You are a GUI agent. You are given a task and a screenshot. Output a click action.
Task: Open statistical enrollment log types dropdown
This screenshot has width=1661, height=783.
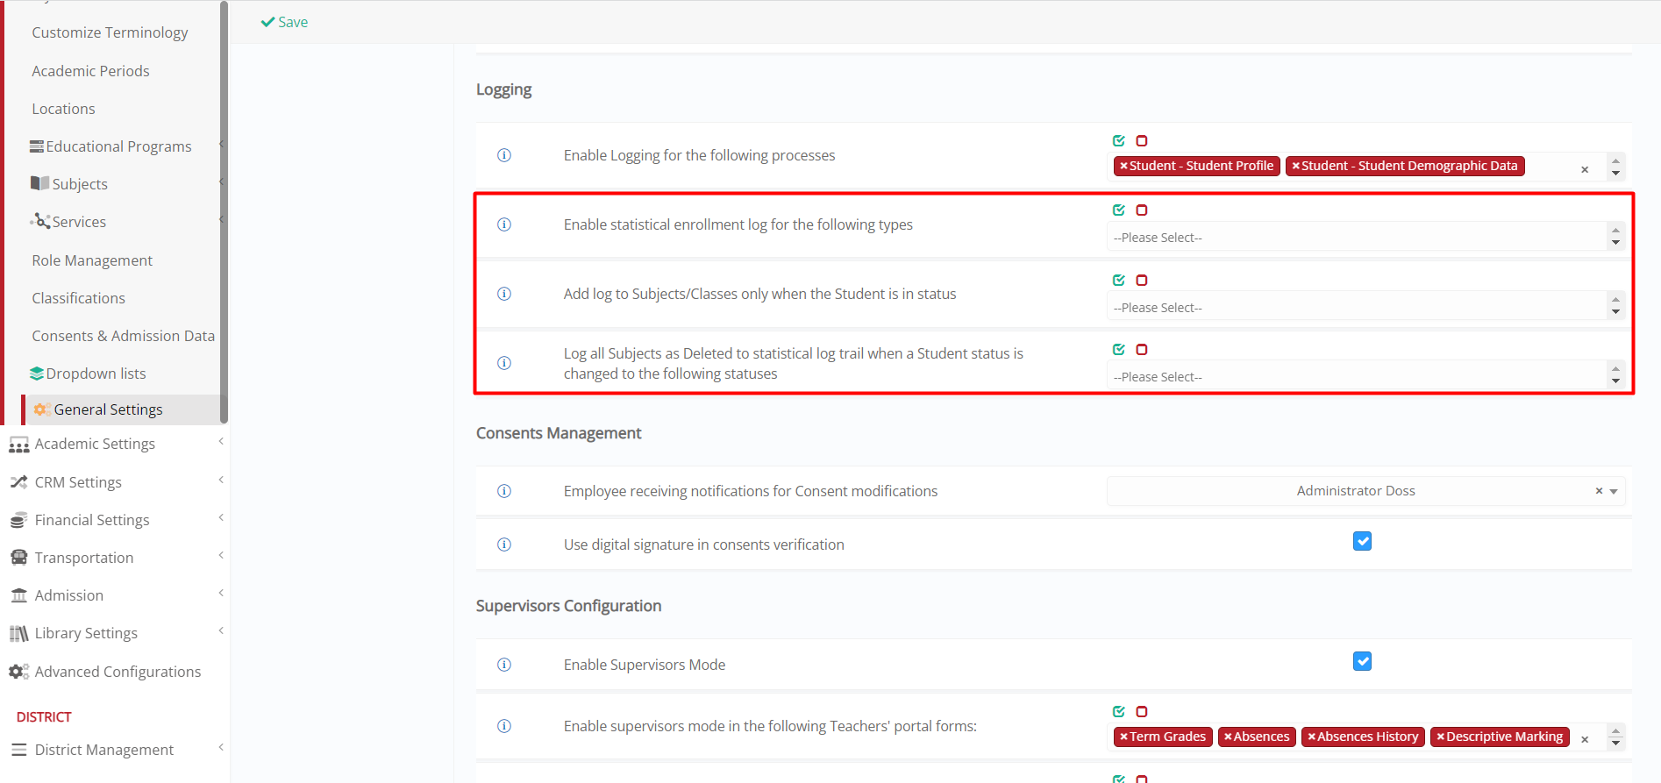tap(1365, 237)
